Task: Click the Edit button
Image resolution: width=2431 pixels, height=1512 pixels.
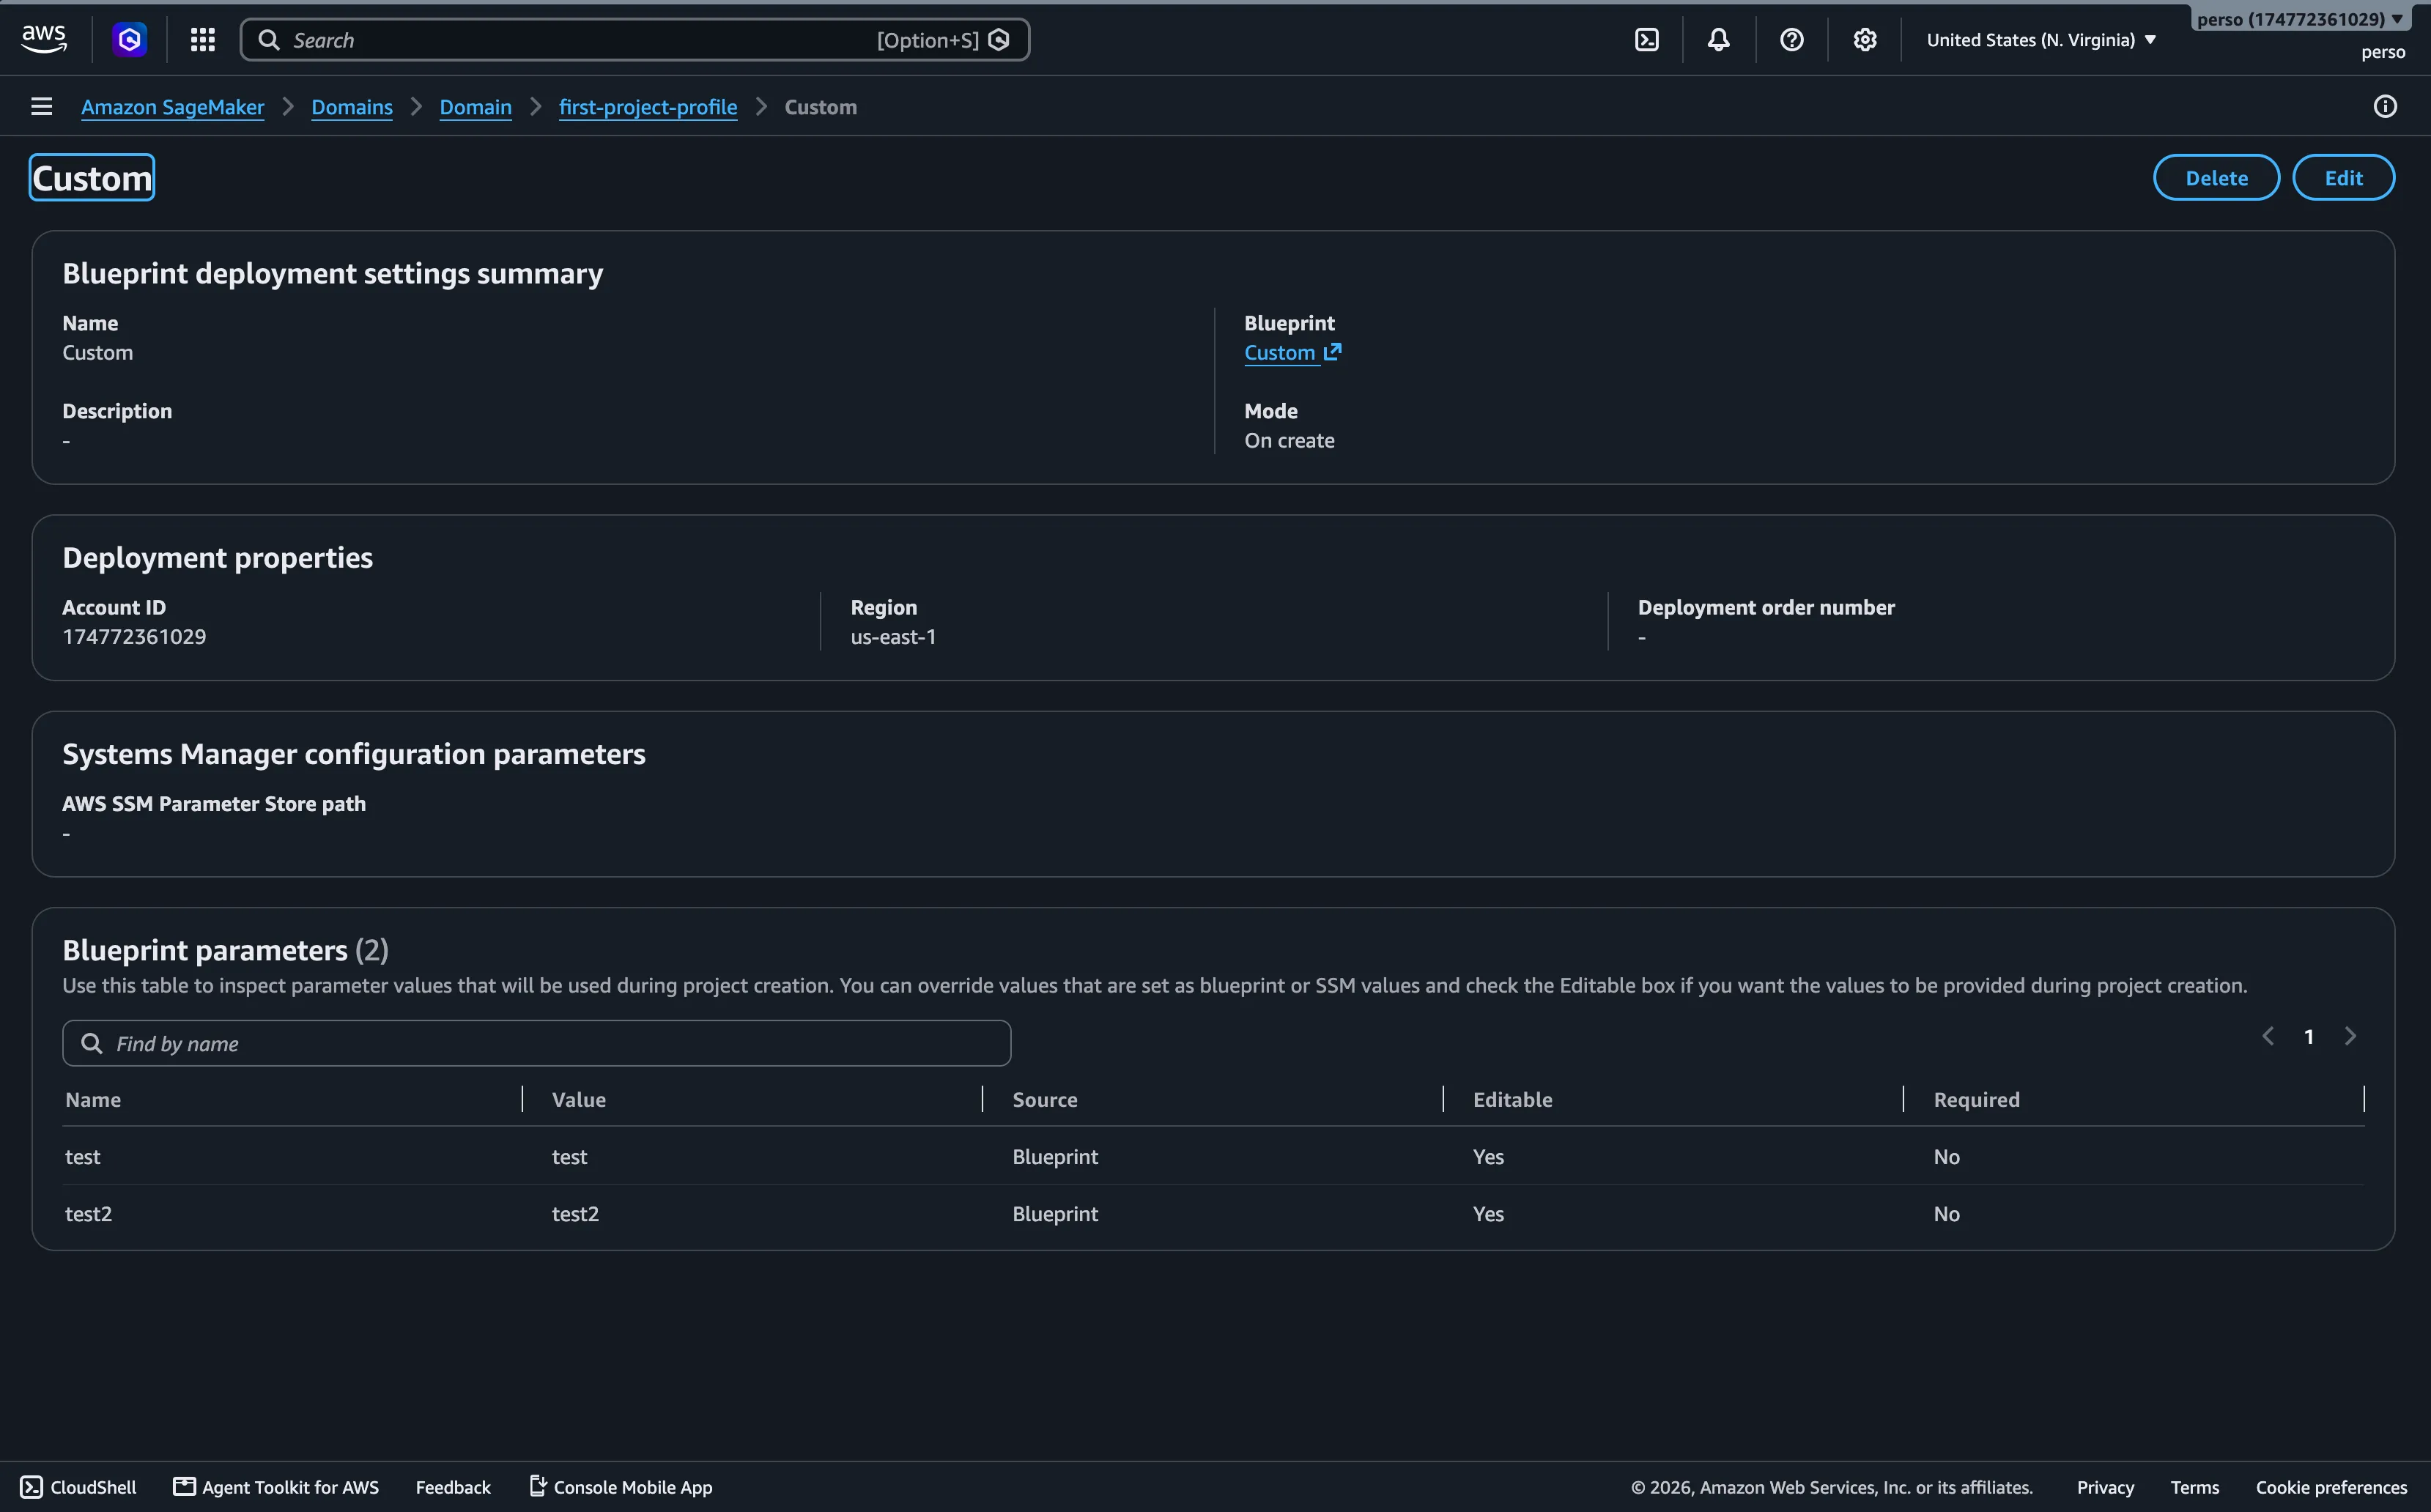Action: pos(2343,177)
